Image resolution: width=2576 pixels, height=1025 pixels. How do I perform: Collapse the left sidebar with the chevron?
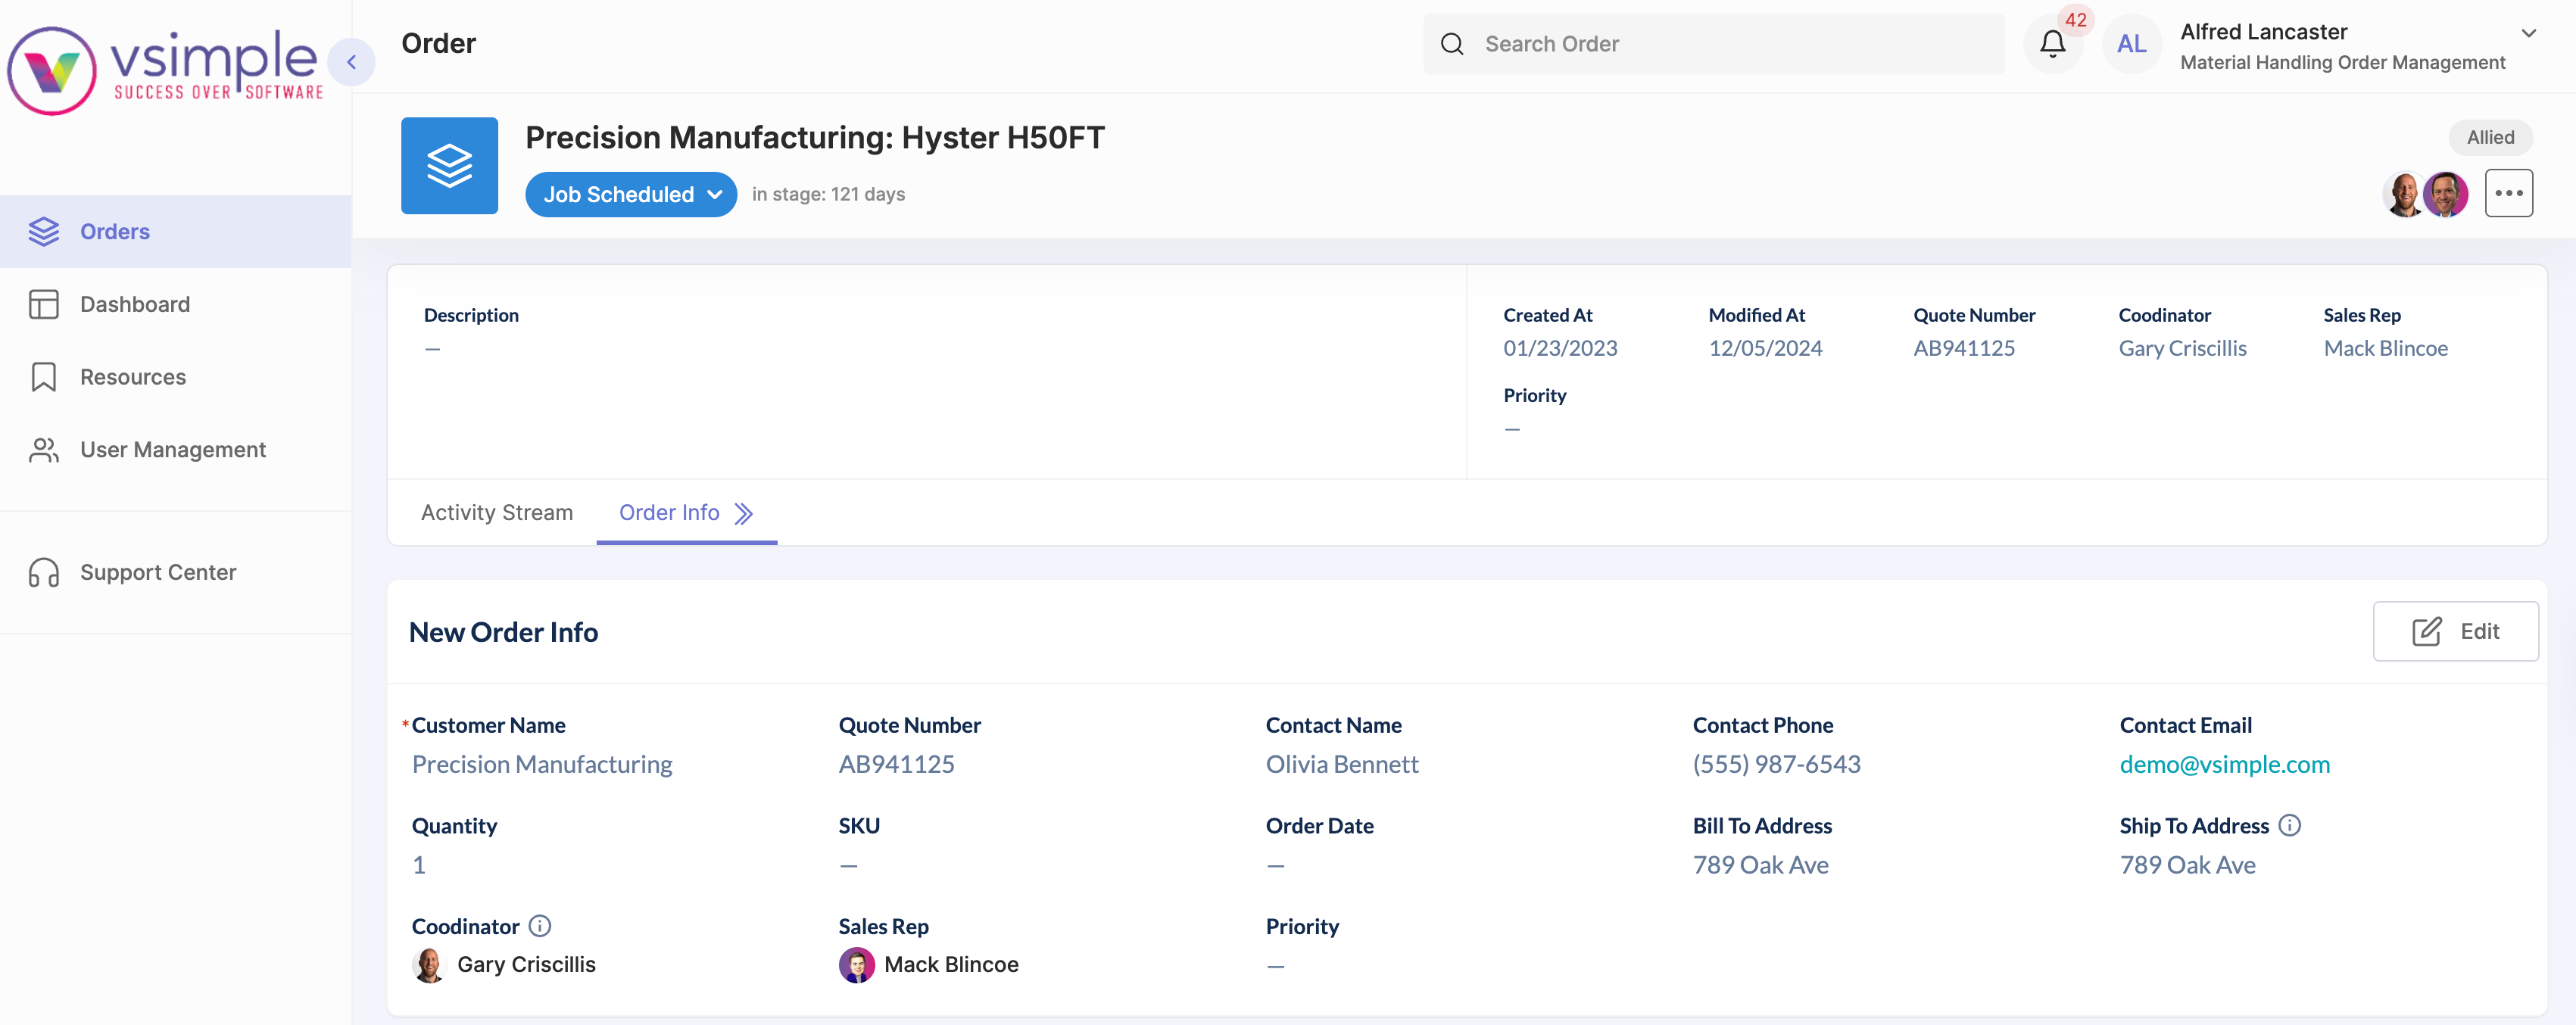[352, 61]
